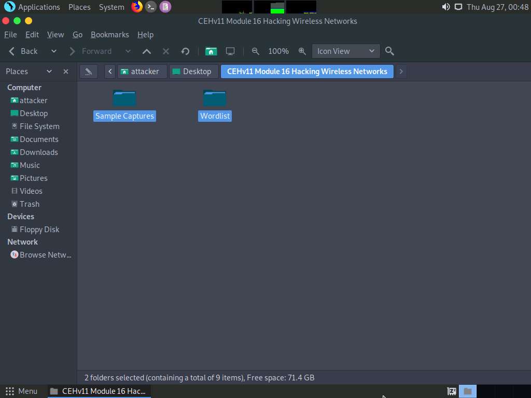The image size is (531, 398).
Task: Refresh the folder view with the reload icon
Action: pos(185,51)
